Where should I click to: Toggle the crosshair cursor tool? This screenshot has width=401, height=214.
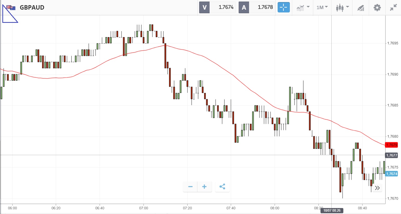[283, 7]
